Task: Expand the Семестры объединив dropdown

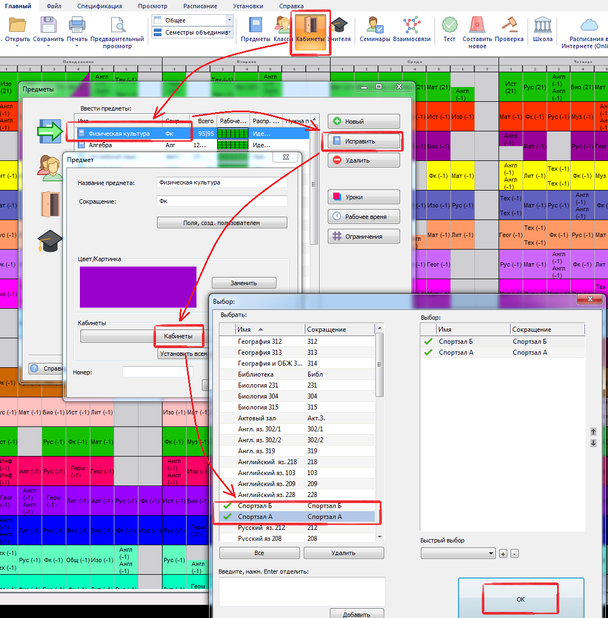Action: tap(229, 32)
